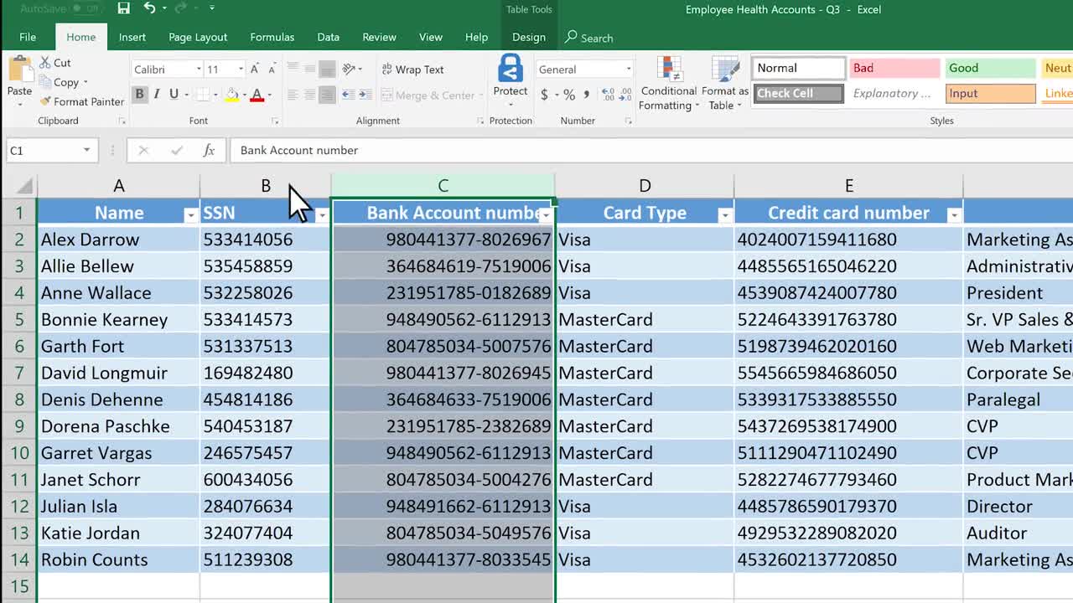
Task: Click the Save icon in the title bar
Action: point(124,9)
